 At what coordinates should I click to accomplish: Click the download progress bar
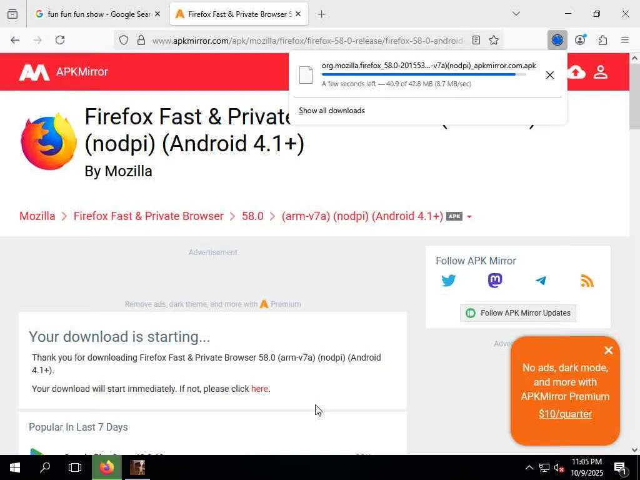point(423,74)
